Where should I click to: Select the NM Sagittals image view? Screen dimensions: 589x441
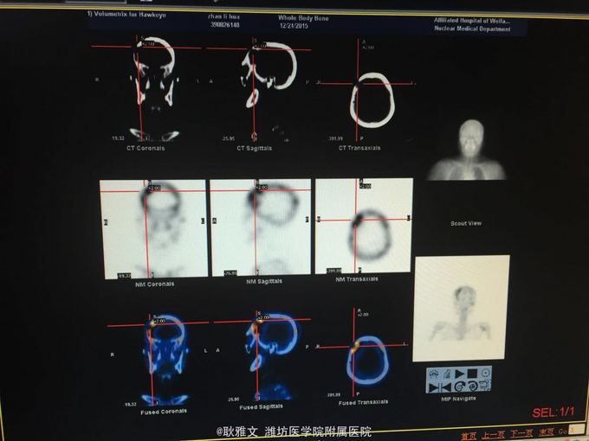coord(260,227)
